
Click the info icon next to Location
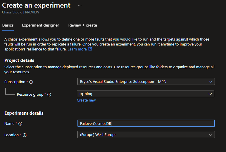[x=25, y=135]
